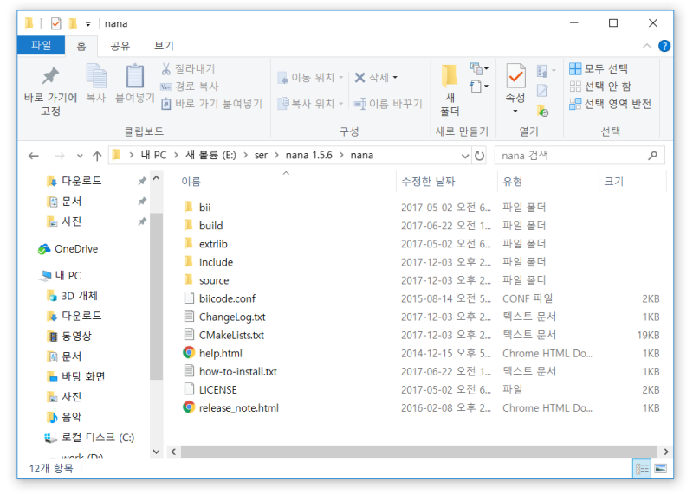Navigate back with the left arrow
The image size is (693, 500).
pos(34,157)
